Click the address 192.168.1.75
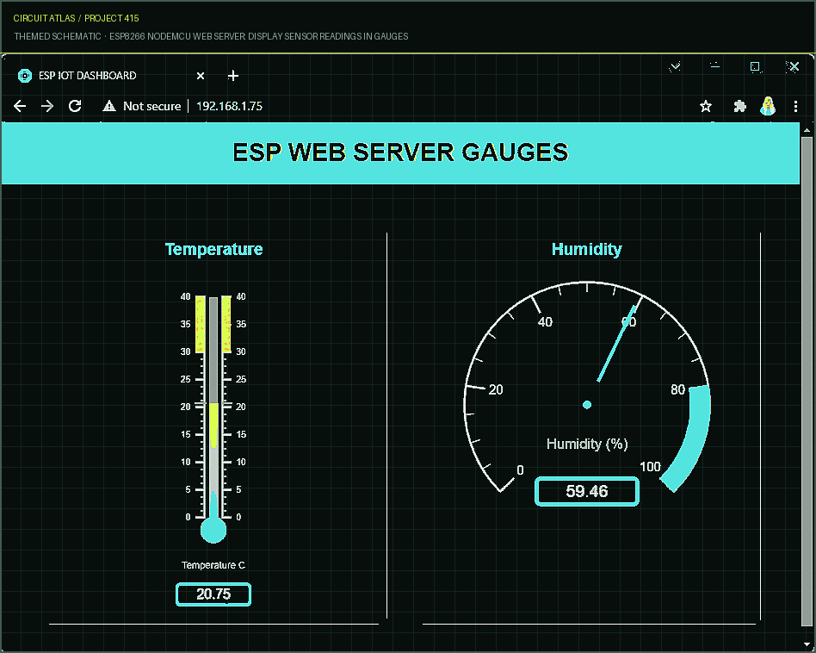This screenshot has height=653, width=816. [x=229, y=106]
